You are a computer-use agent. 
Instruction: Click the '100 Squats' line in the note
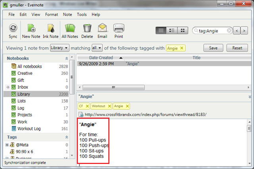point(91,156)
